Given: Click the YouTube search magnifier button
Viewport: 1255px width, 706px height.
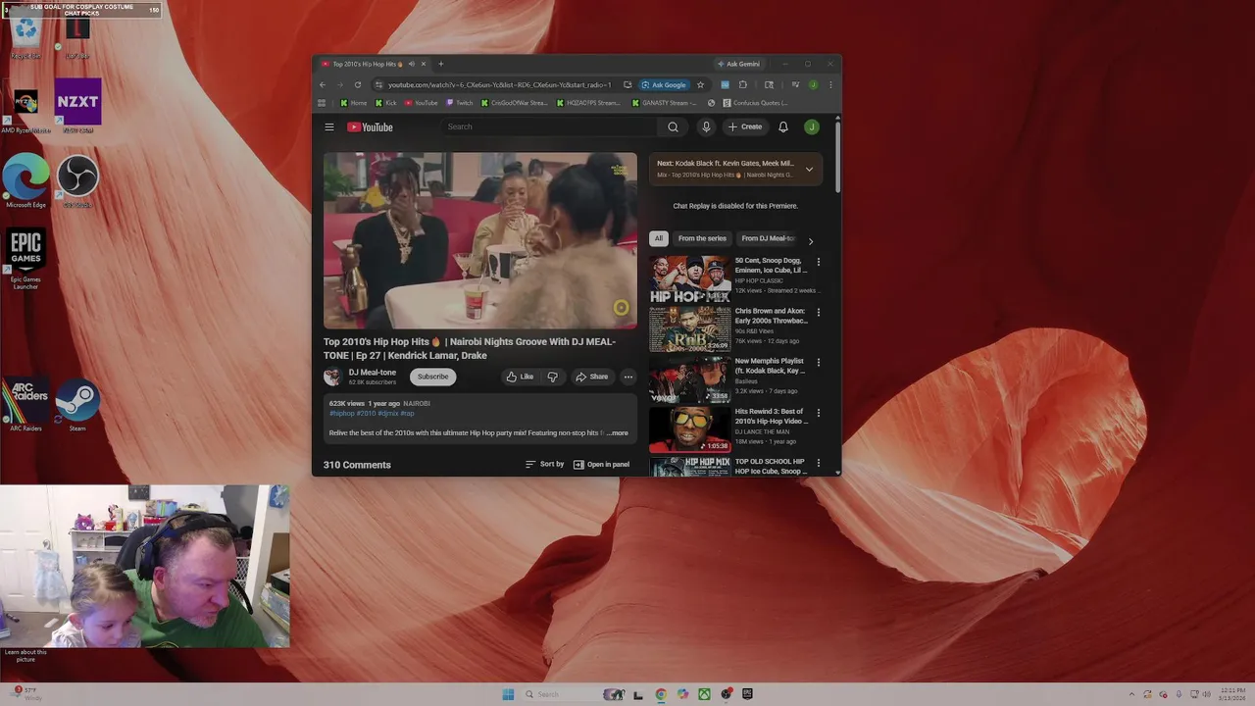Looking at the screenshot, I should (673, 126).
